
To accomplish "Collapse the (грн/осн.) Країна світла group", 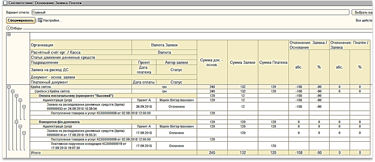I will pyautogui.click(x=12, y=91).
